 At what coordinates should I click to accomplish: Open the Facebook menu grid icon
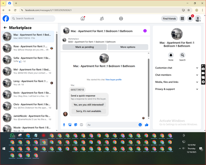pos(182,19)
